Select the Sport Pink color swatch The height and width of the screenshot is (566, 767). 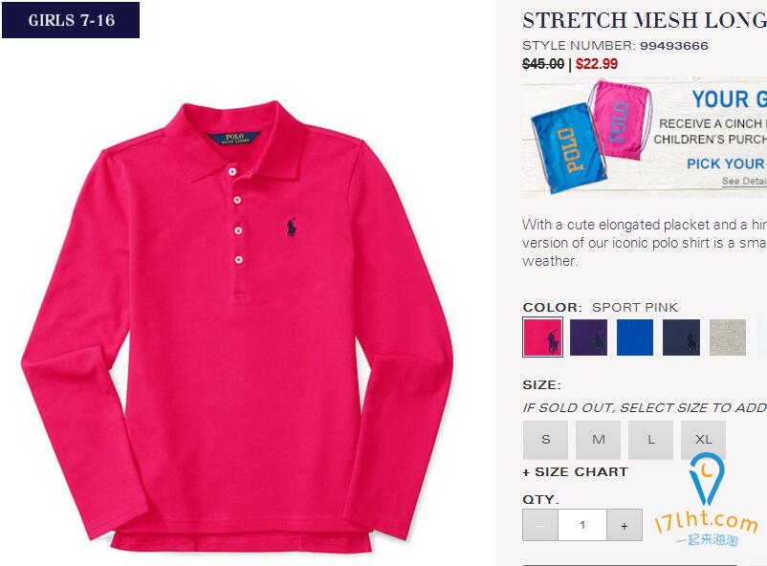pyautogui.click(x=542, y=337)
